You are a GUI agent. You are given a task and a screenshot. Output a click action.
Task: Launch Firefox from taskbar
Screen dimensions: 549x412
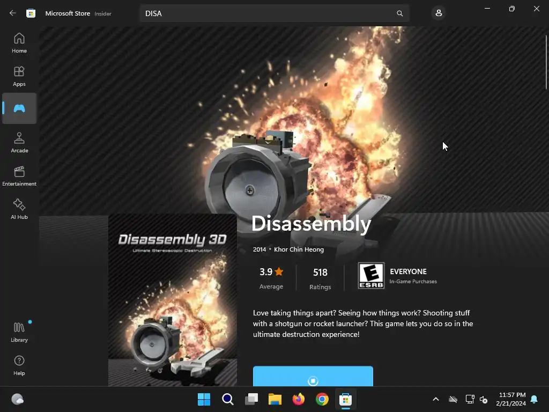[x=298, y=399]
